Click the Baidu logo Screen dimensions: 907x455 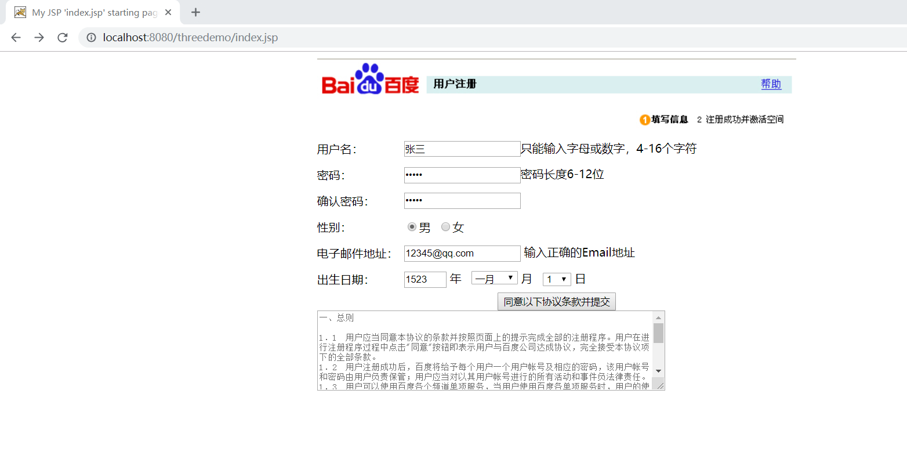click(x=370, y=79)
